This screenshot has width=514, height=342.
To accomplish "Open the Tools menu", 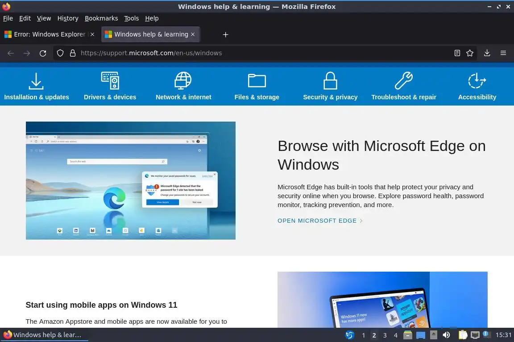I will point(132,18).
